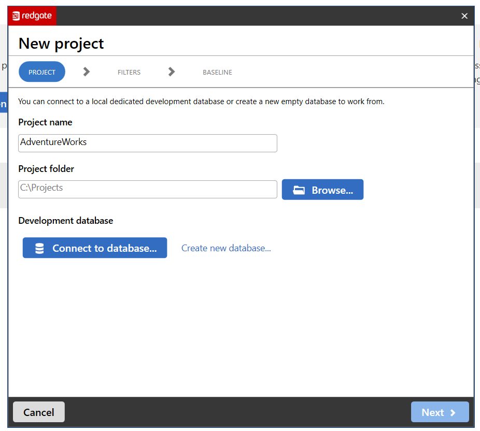
Task: Click the New project heading
Action: click(61, 44)
